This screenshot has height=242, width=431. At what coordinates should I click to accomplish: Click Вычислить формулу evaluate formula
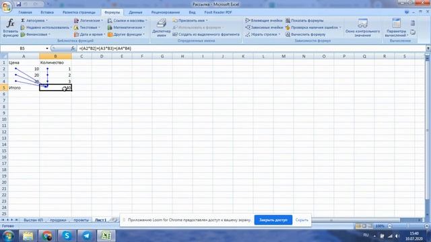[305, 34]
